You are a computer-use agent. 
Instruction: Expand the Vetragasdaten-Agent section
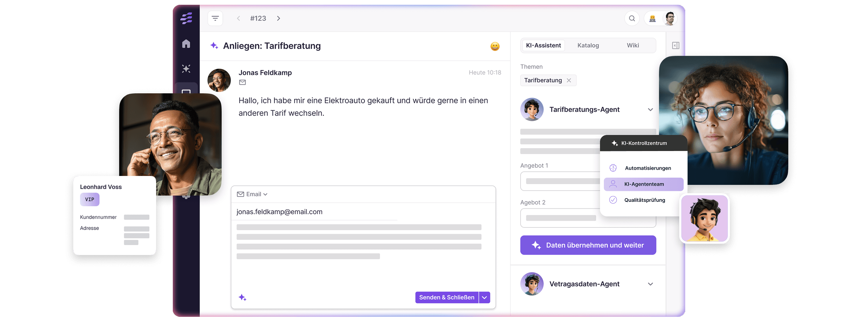point(650,284)
